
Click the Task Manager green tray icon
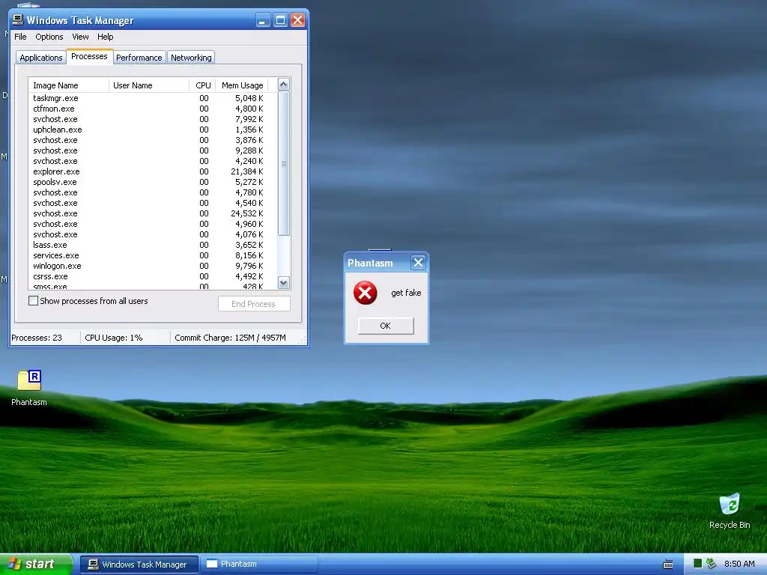(x=697, y=564)
